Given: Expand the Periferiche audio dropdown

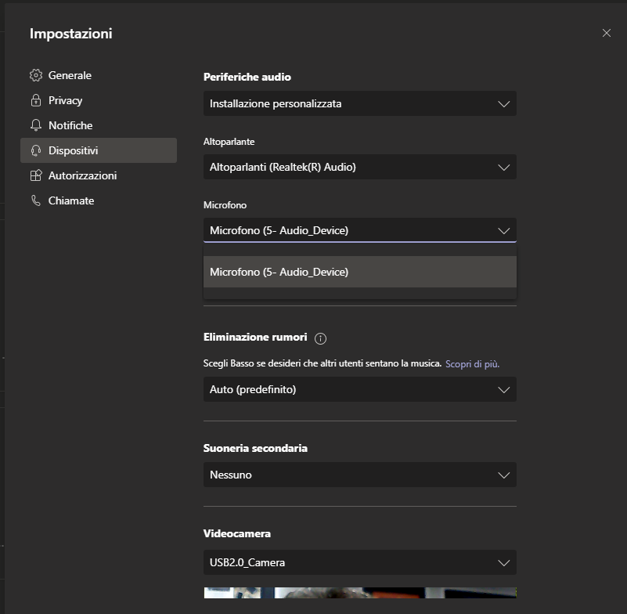Looking at the screenshot, I should (359, 103).
